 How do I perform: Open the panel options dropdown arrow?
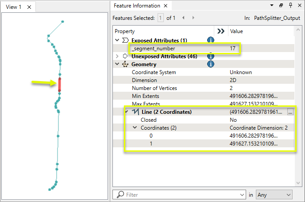[271, 6]
